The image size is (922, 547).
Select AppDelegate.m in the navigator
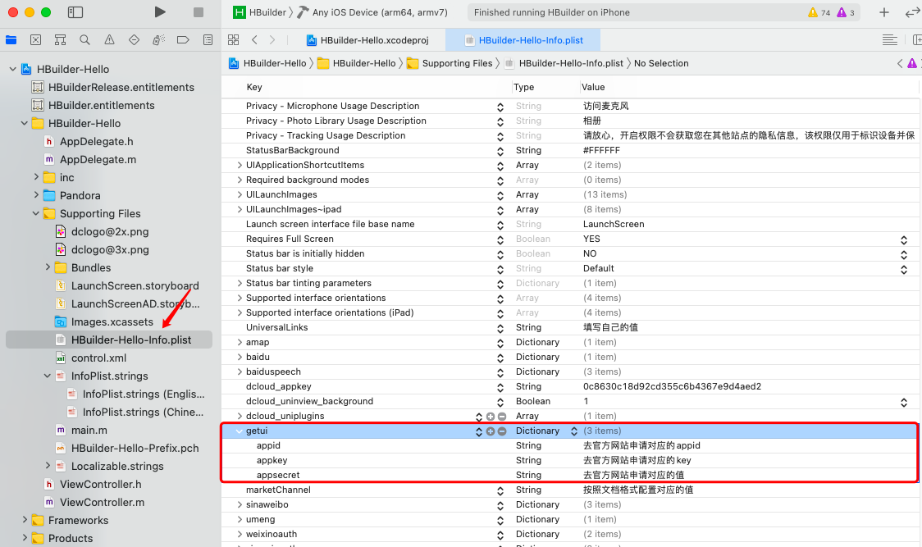[98, 159]
